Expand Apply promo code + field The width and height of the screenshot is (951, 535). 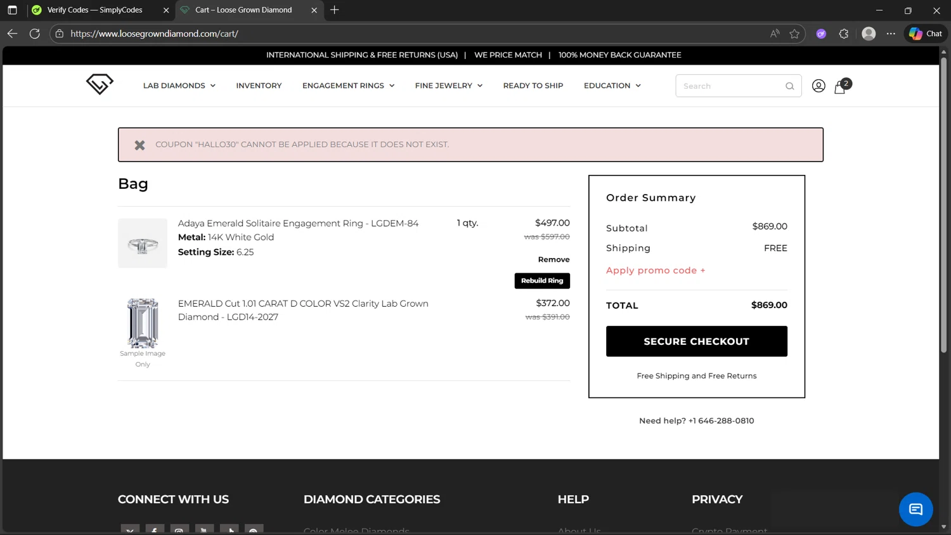tap(656, 271)
